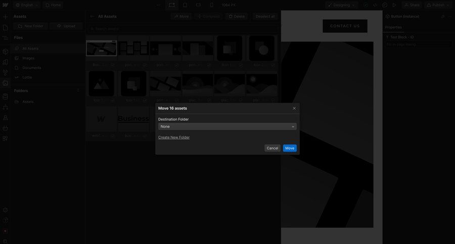Image resolution: width=455 pixels, height=244 pixels.
Task: Open the comments speech bubble icon
Action: (x=385, y=5)
